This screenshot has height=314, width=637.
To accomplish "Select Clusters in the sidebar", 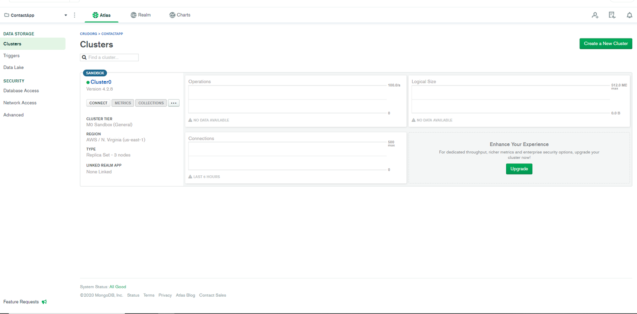I will click(x=33, y=44).
